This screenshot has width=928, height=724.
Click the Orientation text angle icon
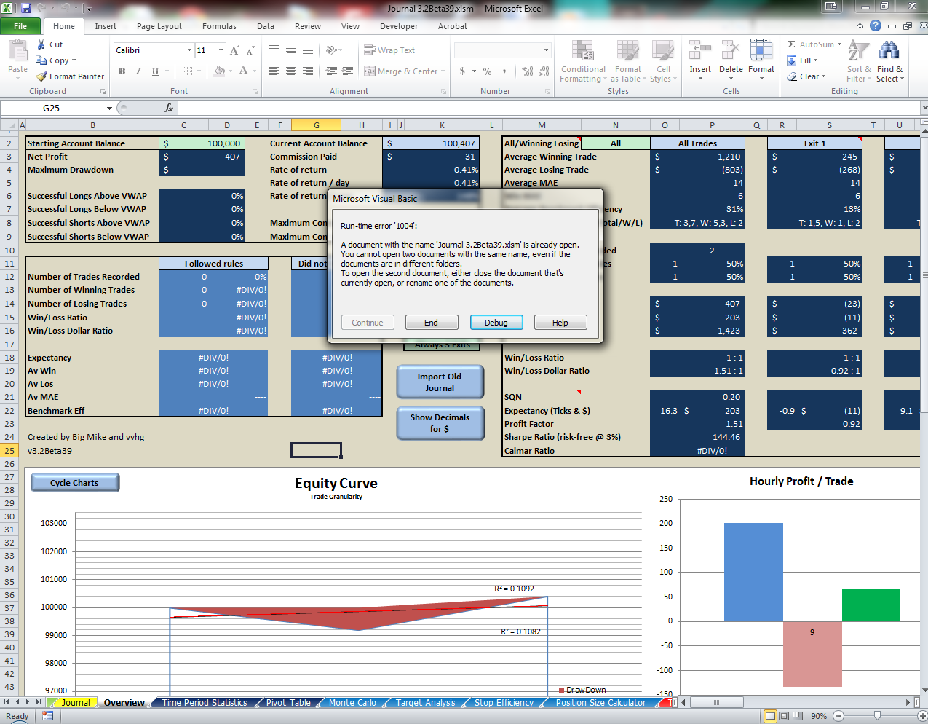331,50
